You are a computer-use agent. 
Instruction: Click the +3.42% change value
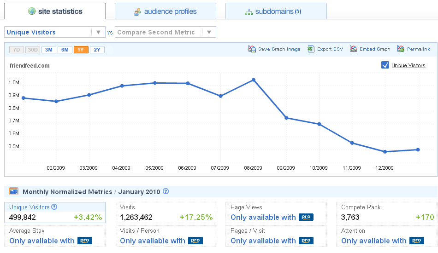[88, 217]
